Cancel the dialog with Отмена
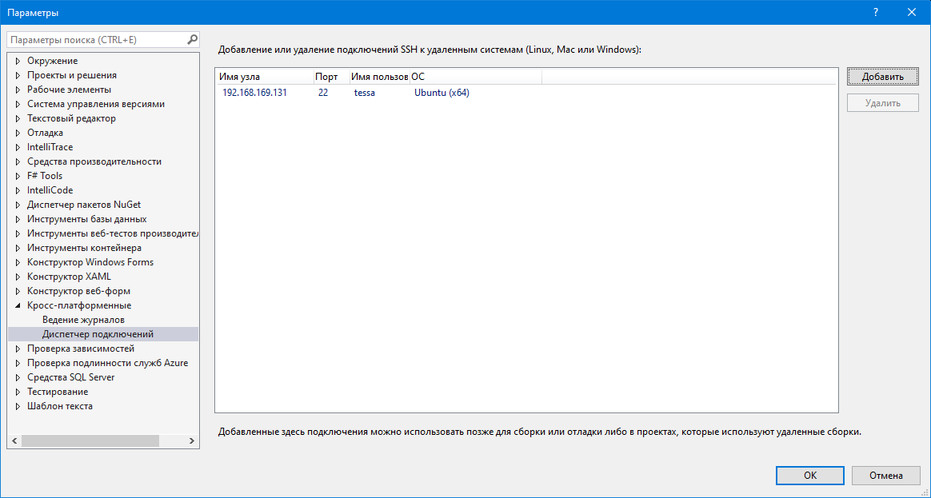 [x=888, y=475]
